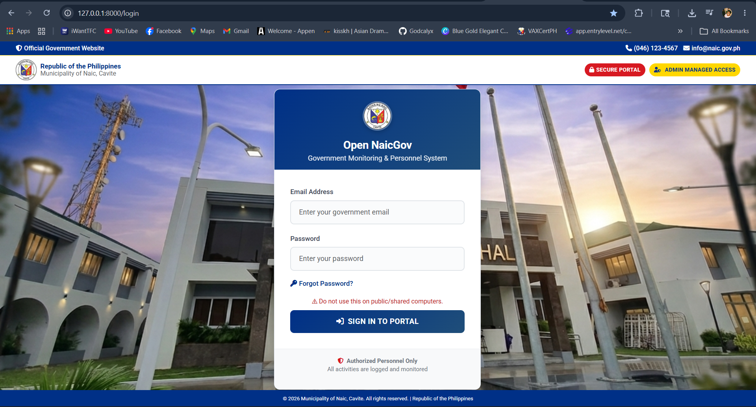Open the Chrome profile avatar
This screenshot has width=756, height=407.
727,13
